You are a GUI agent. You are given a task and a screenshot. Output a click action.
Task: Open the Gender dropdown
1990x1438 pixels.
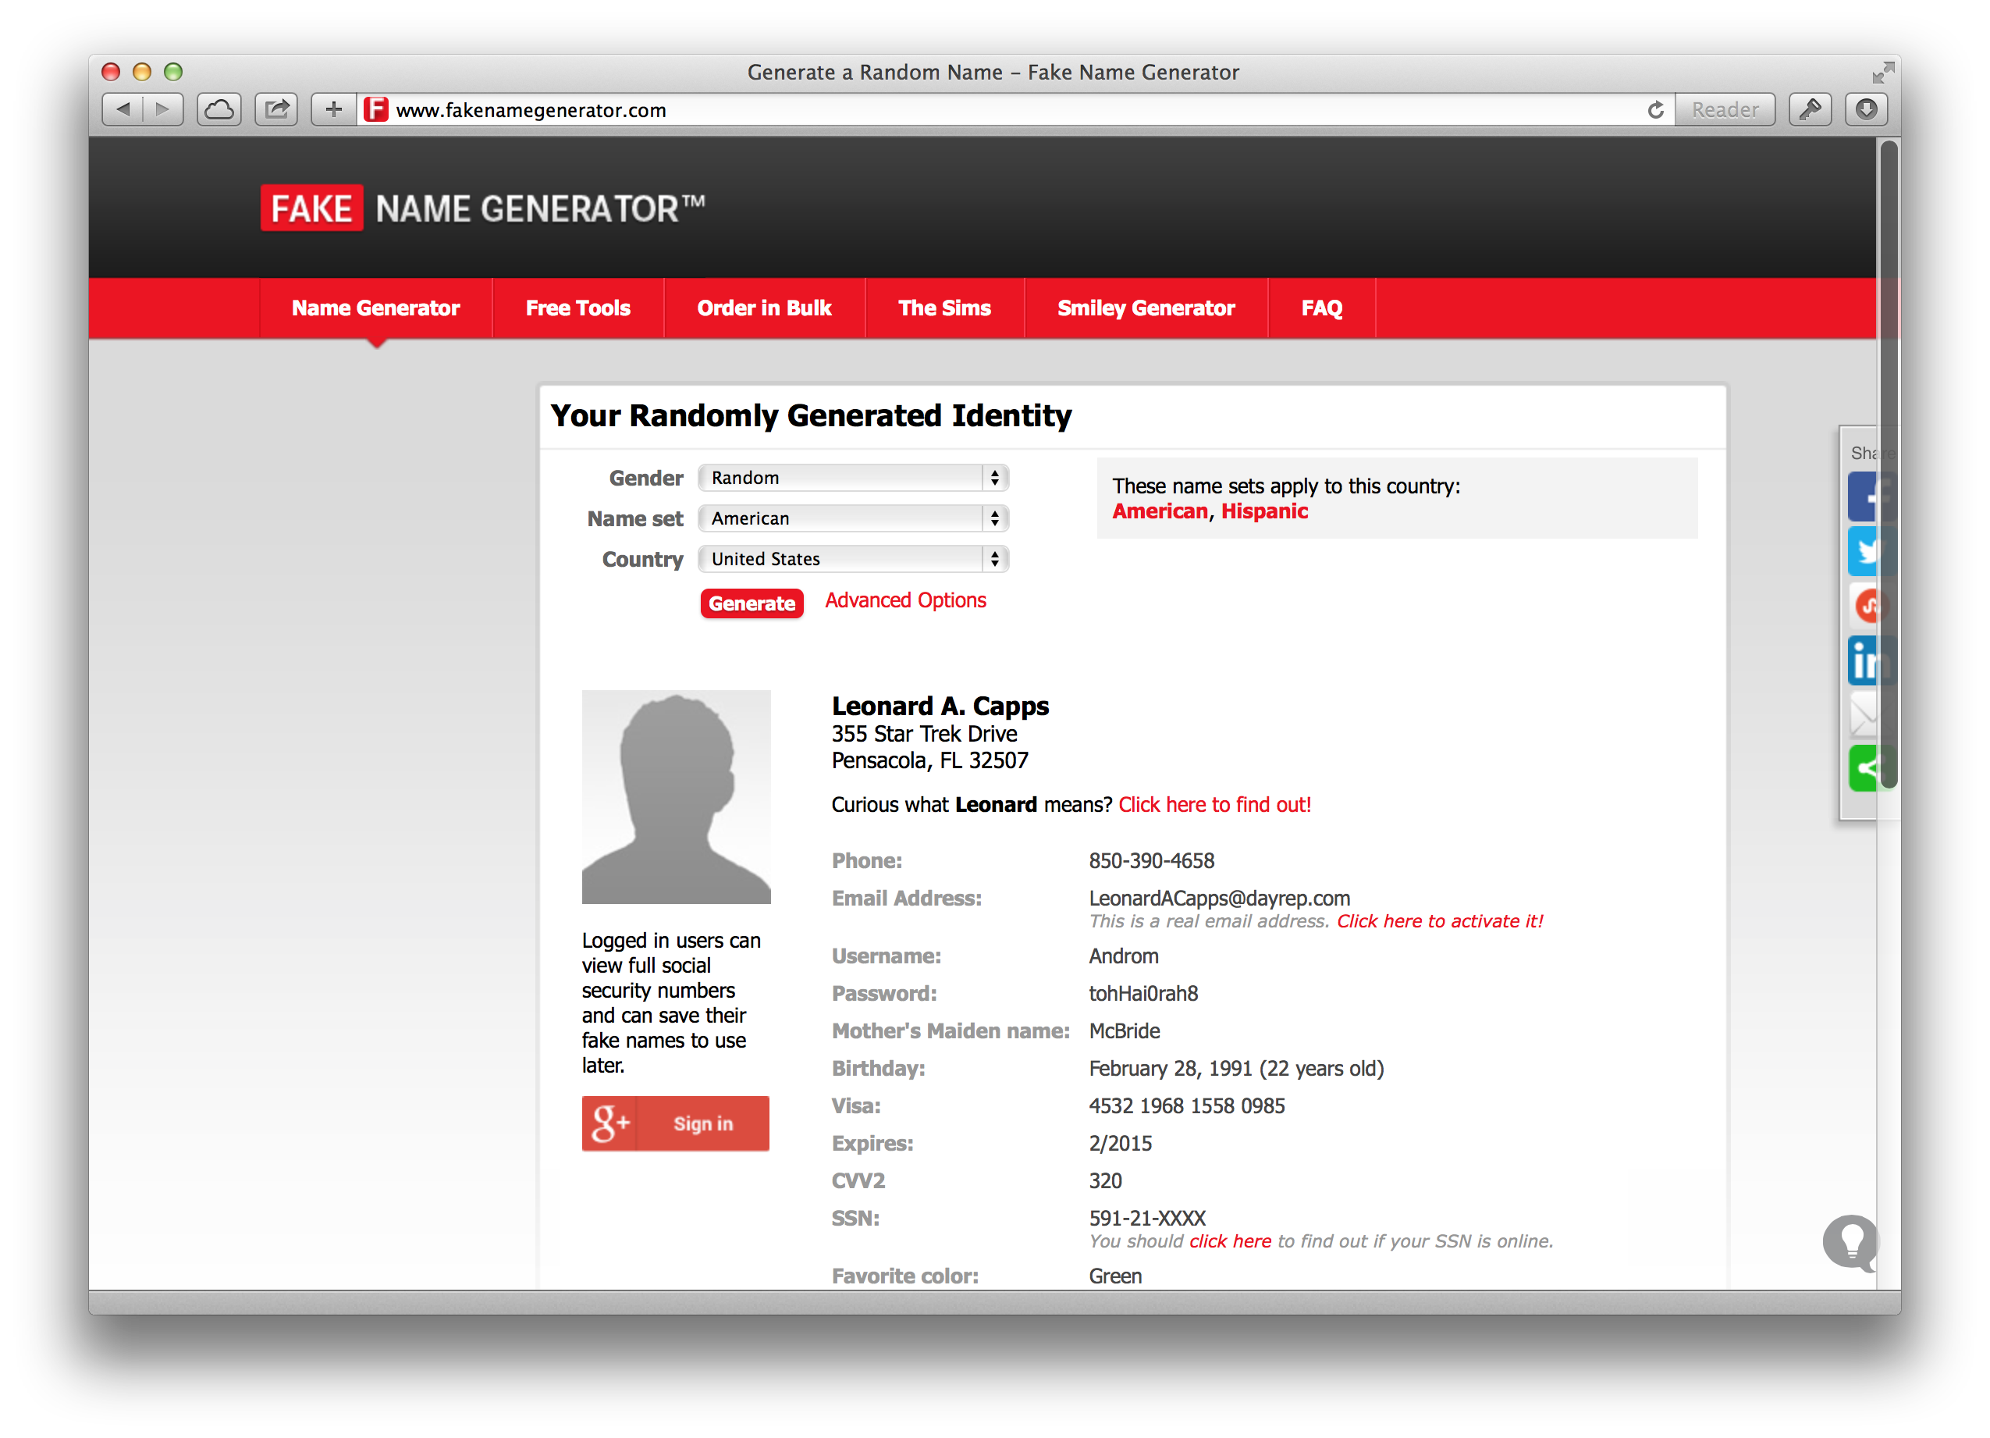point(853,478)
